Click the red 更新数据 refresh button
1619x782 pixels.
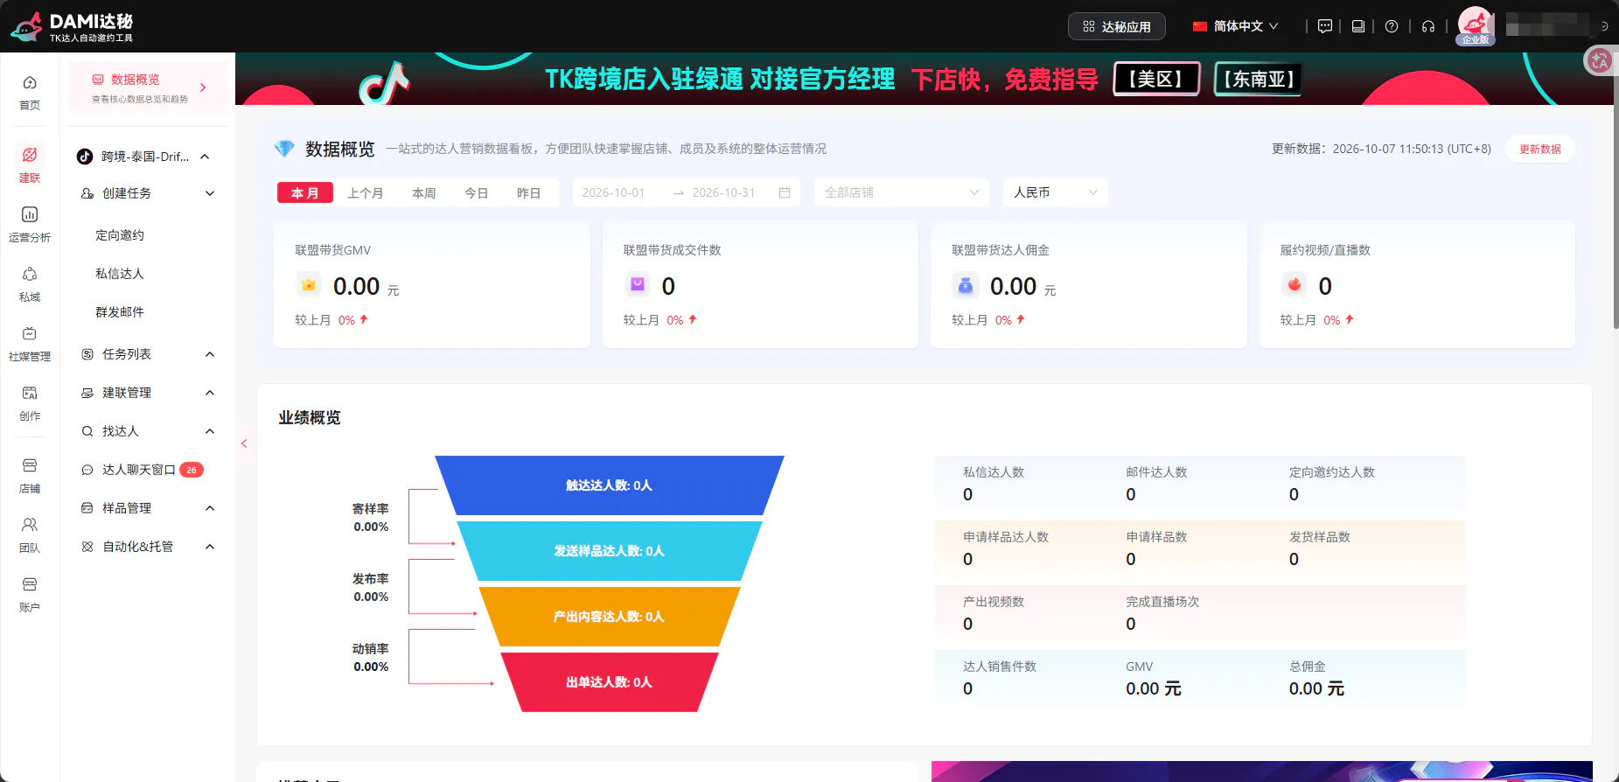click(1540, 149)
